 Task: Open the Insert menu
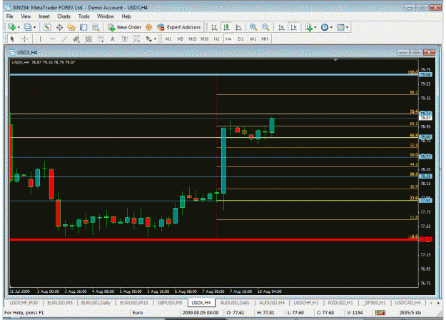click(x=44, y=16)
